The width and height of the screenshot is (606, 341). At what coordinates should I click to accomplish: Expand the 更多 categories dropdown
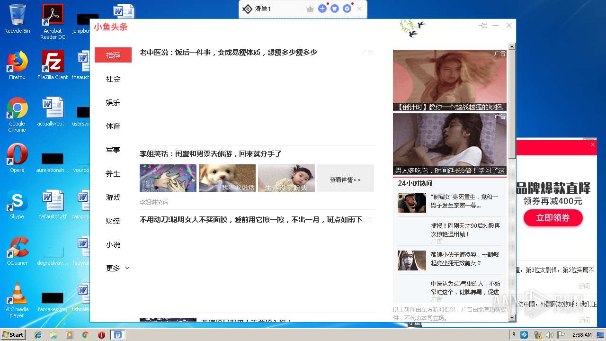(117, 268)
